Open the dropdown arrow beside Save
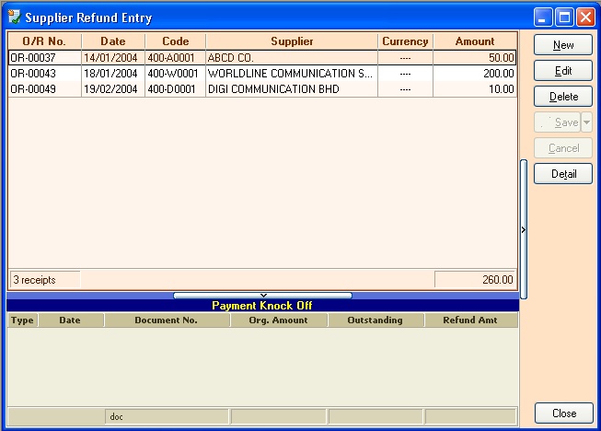Viewport: 601px width, 431px height. 587,122
